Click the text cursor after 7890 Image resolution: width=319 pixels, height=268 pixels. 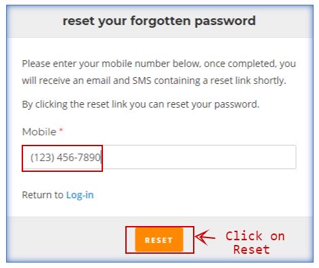coord(102,157)
